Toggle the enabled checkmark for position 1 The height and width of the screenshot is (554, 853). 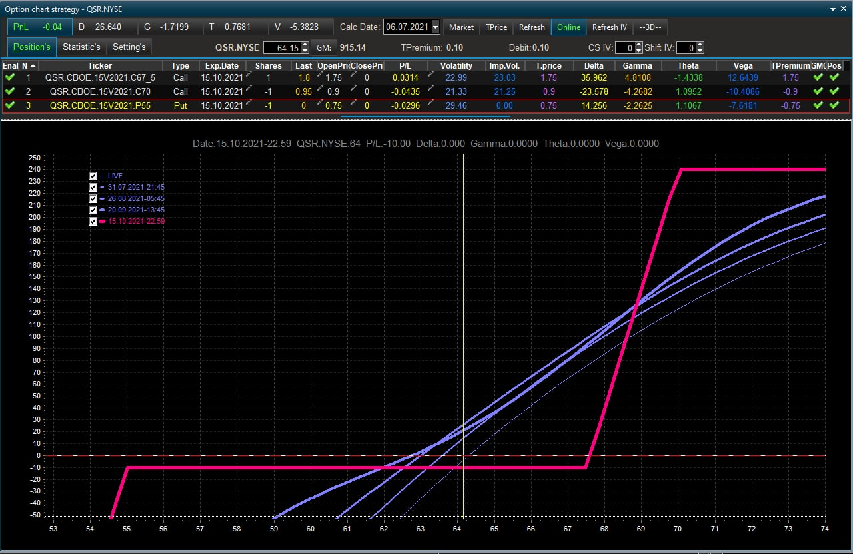(9, 77)
